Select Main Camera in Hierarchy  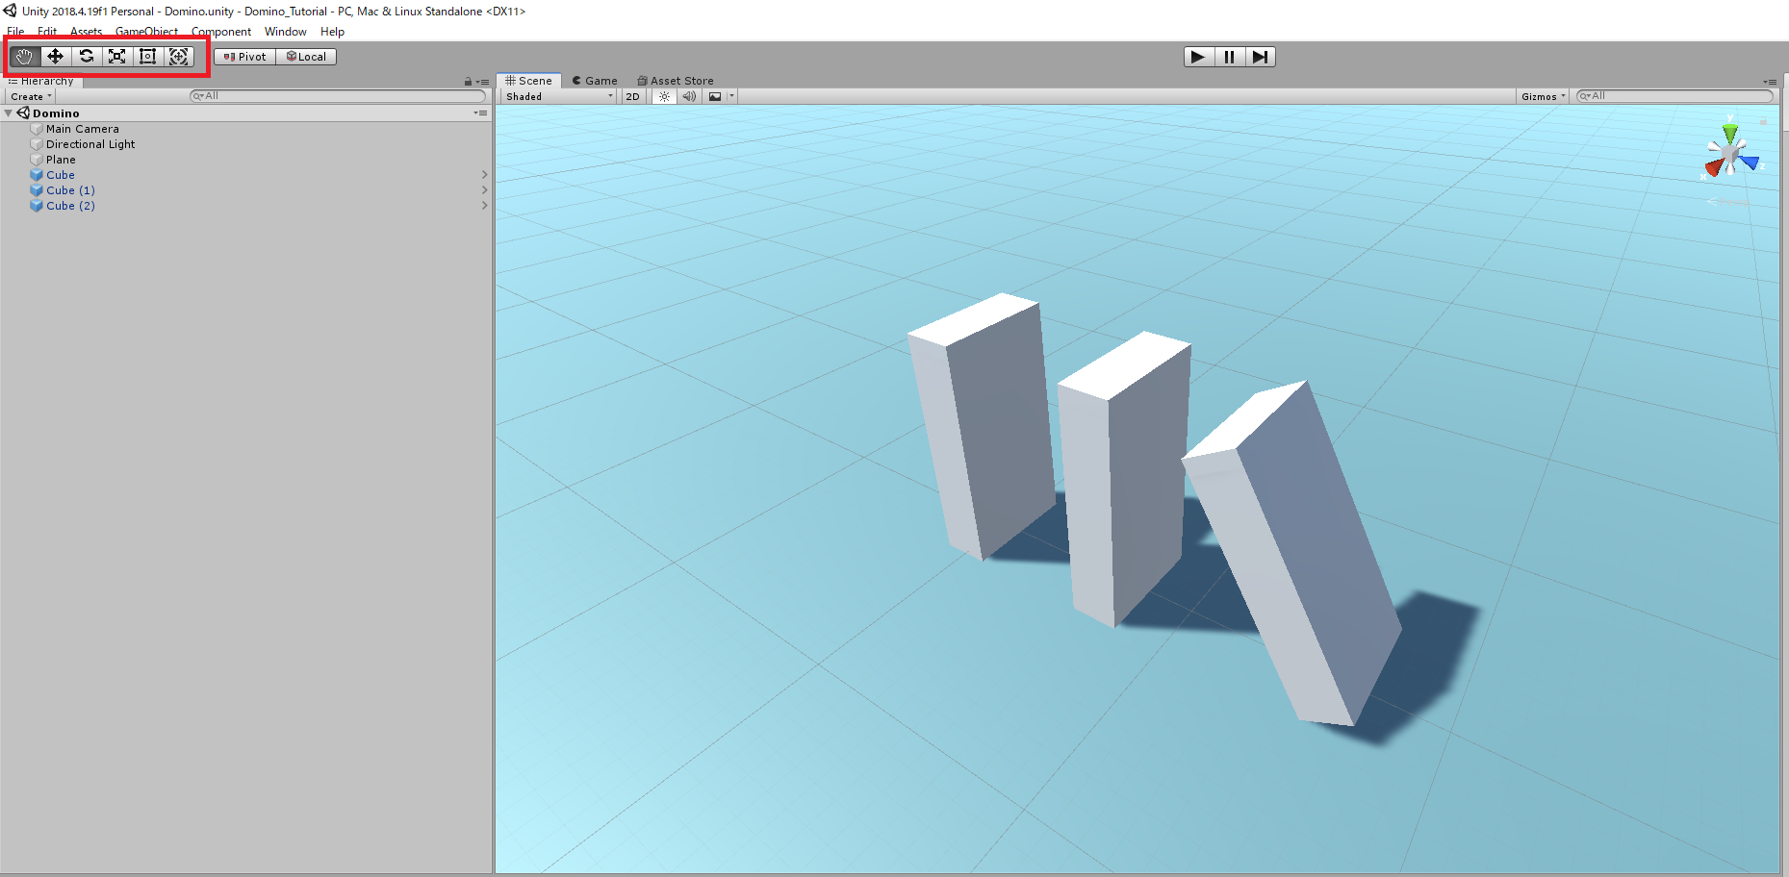[83, 129]
